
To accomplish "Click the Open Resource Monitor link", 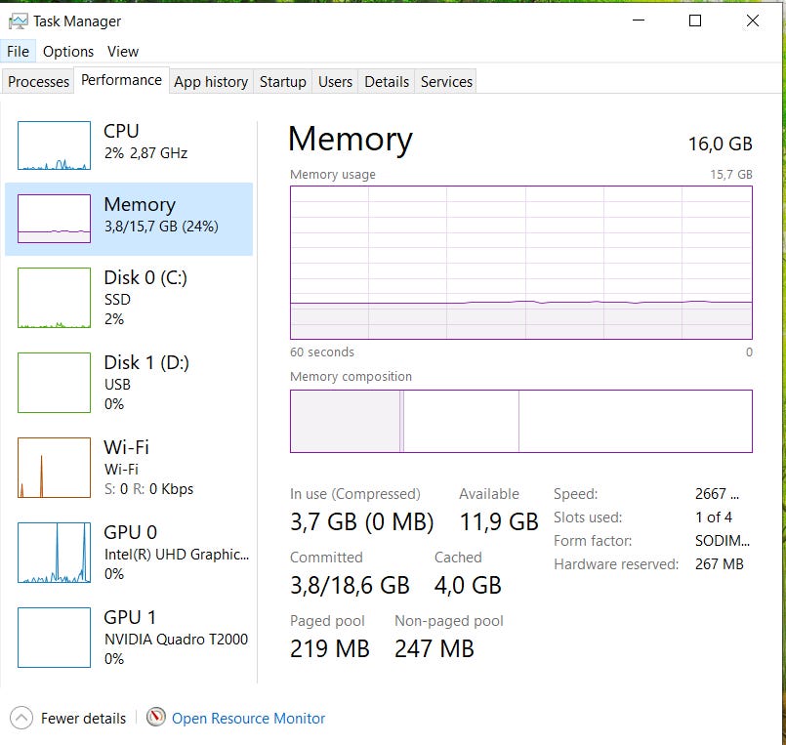I will click(249, 719).
